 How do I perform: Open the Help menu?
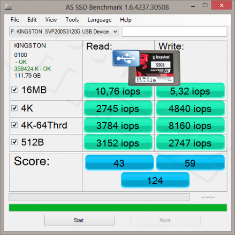[126, 20]
